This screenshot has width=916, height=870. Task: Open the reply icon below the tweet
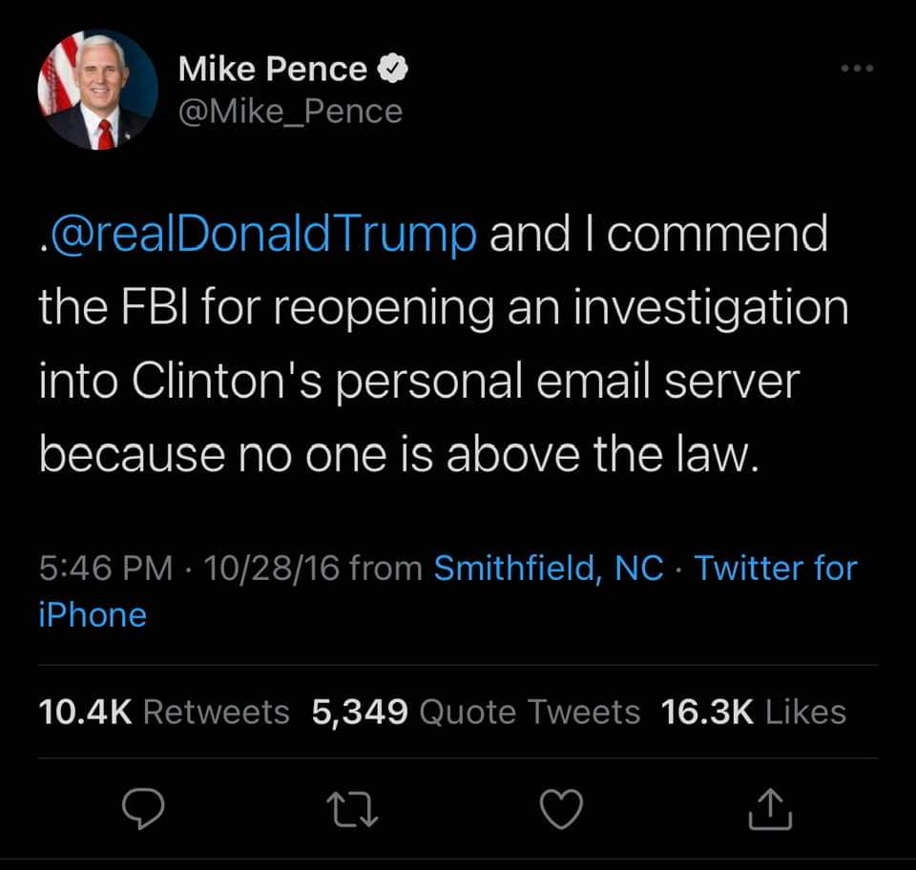144,810
